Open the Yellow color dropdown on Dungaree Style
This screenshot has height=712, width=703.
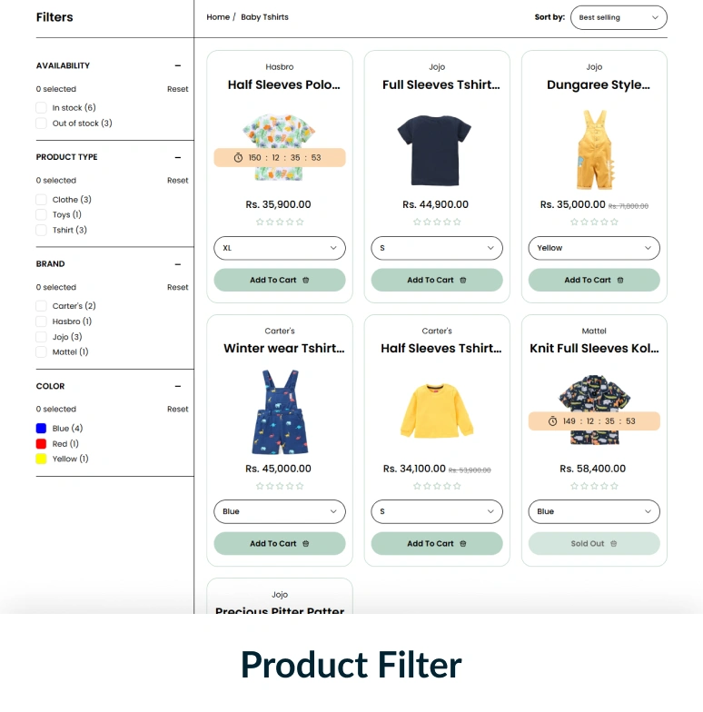[594, 248]
